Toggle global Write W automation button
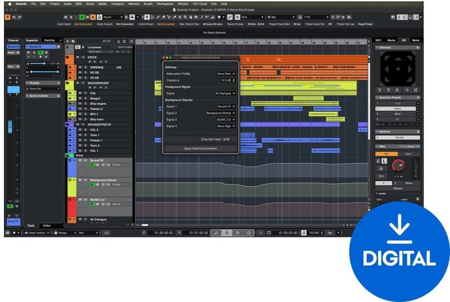This screenshot has height=302, width=450. 87,17
